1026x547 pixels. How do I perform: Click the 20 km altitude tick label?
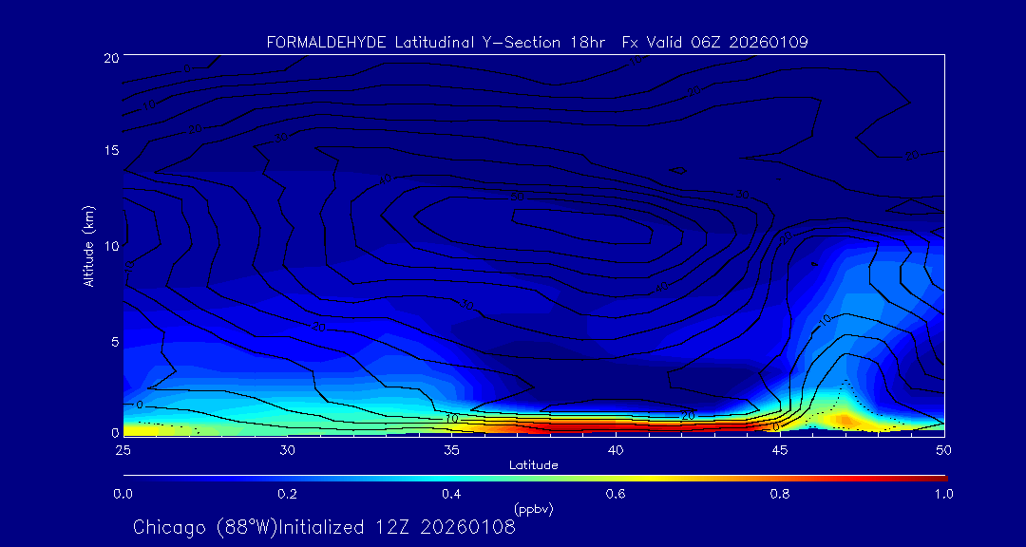click(109, 58)
